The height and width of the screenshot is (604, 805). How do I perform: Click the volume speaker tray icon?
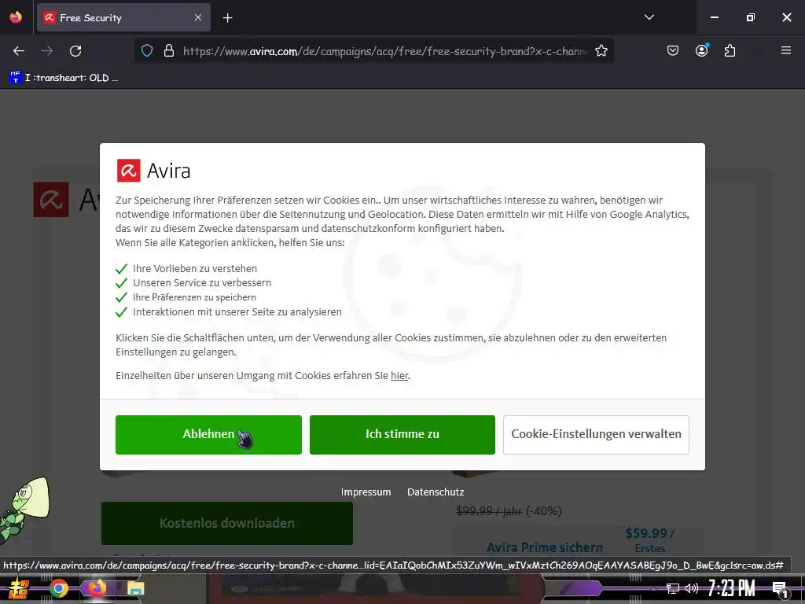tap(692, 588)
